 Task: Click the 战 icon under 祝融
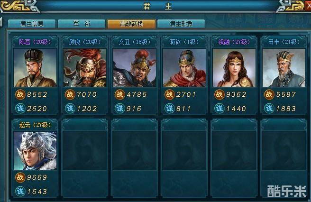coord(219,94)
